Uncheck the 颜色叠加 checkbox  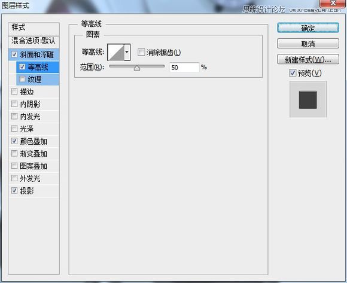[14, 141]
